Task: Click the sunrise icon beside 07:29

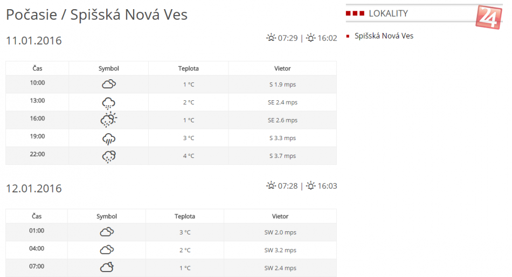Action: tap(271, 38)
